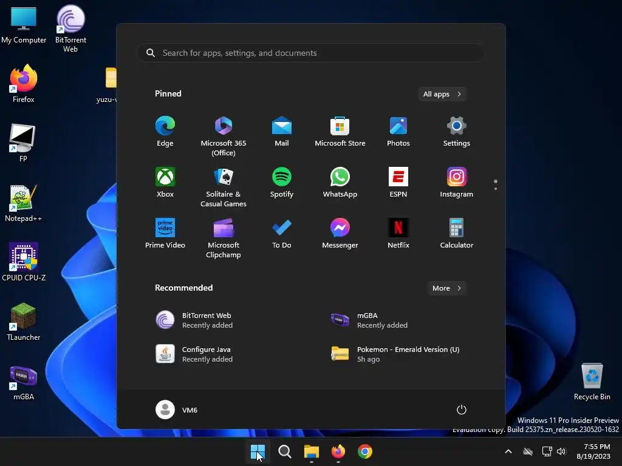Viewport: 622px width, 466px height.
Task: Launch Prime Video
Action: tap(165, 234)
